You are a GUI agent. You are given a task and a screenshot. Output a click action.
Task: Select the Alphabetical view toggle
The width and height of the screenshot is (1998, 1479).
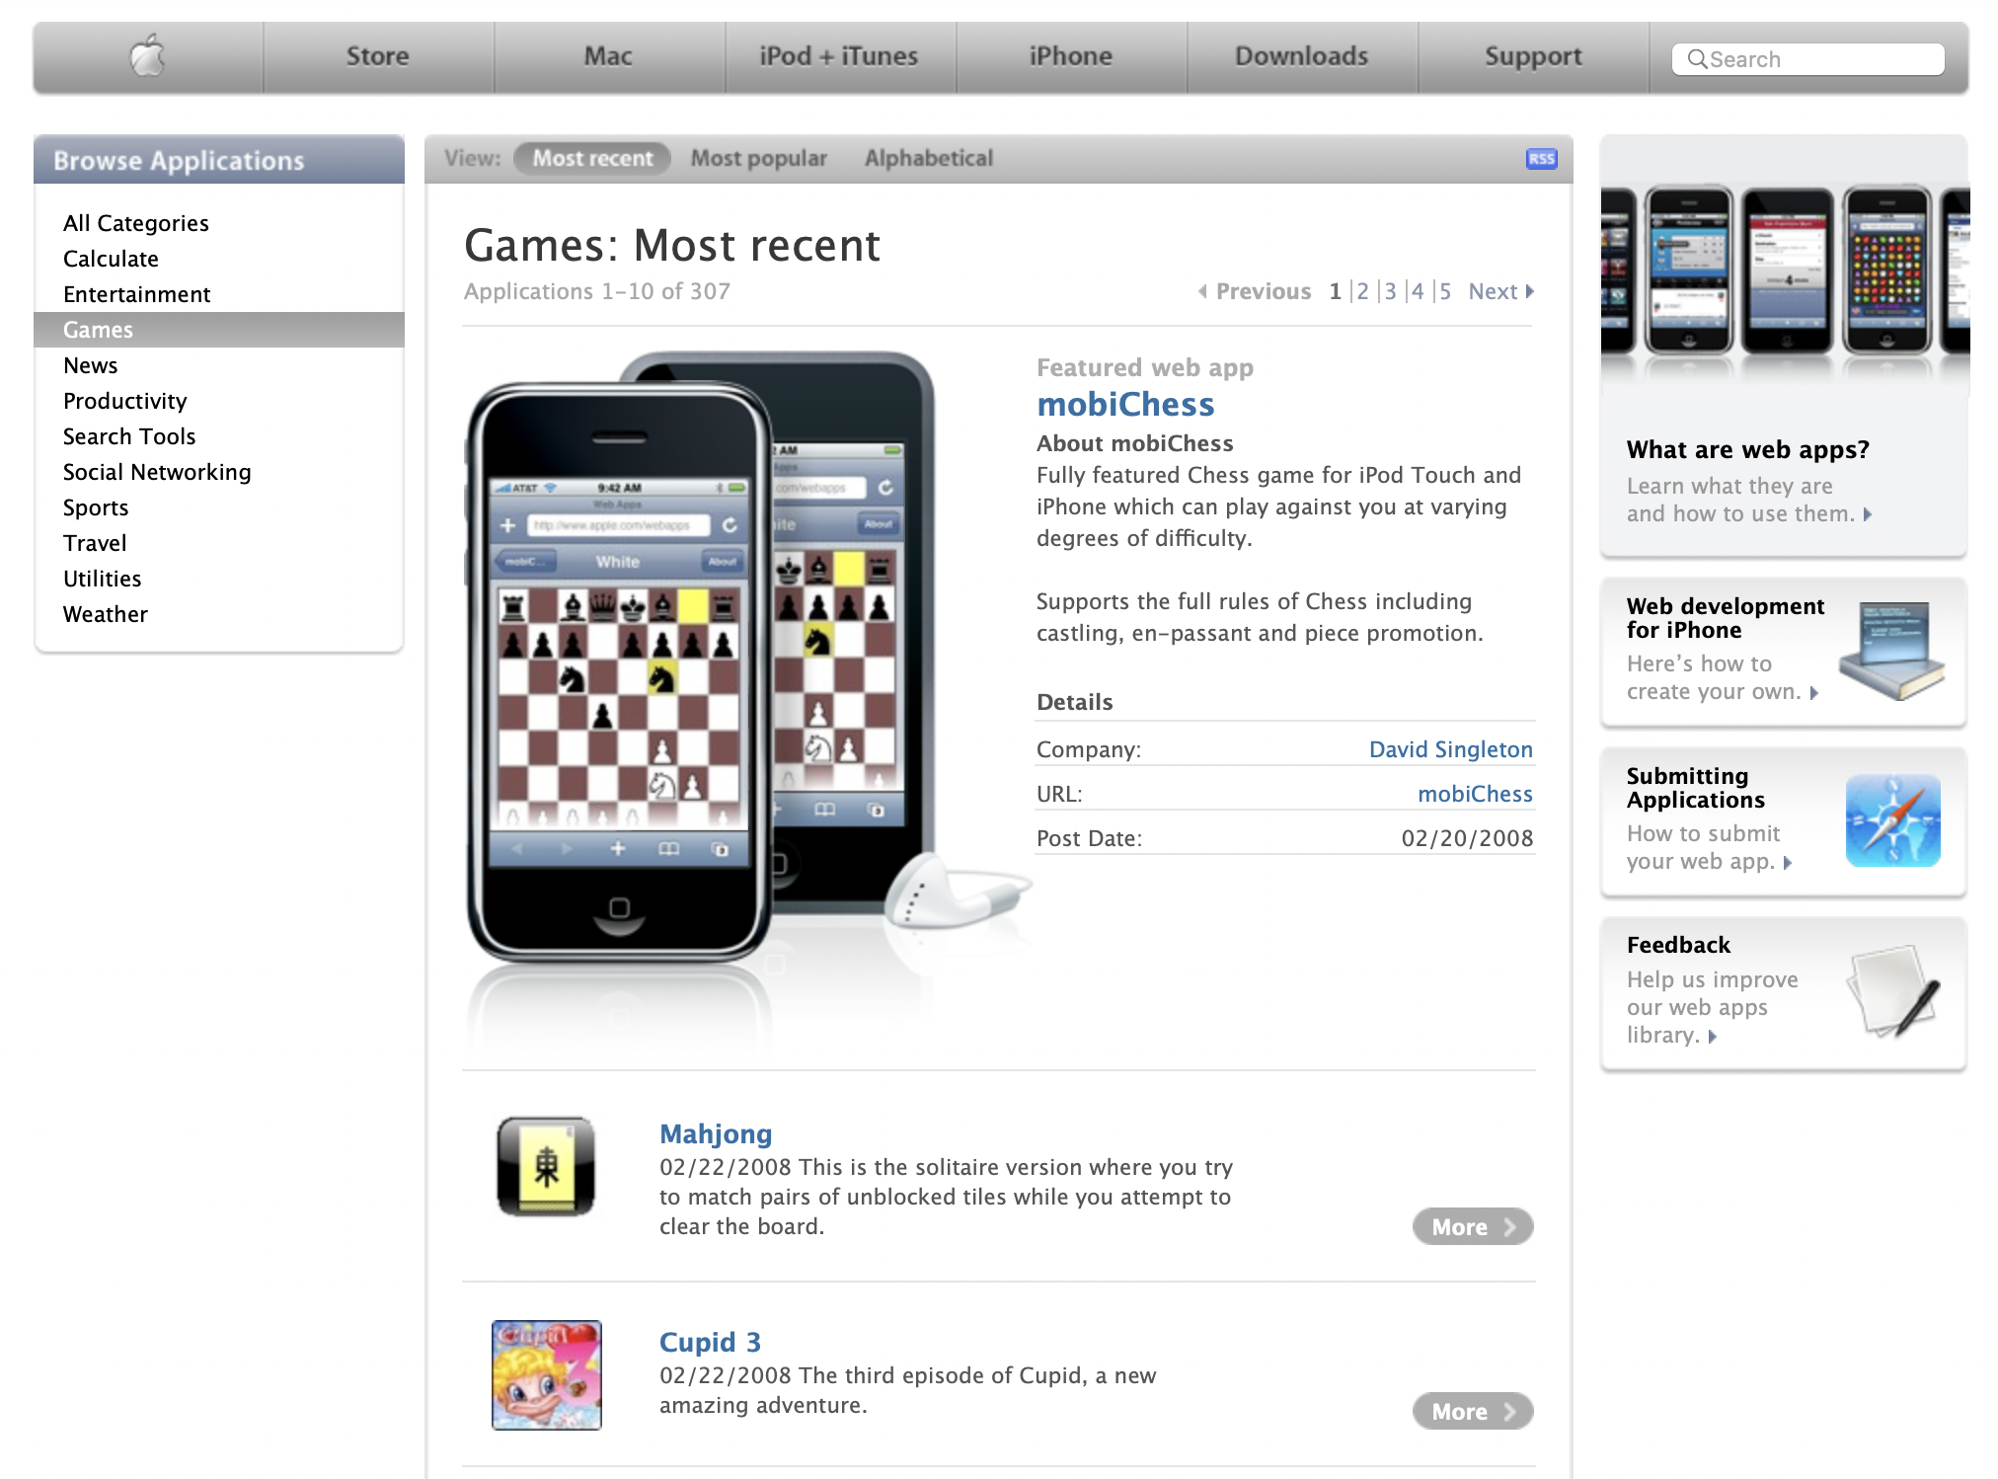tap(929, 157)
